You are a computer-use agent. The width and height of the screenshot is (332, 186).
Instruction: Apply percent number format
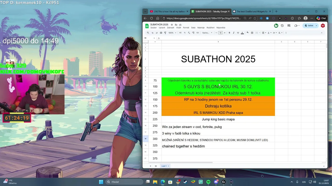tap(185, 33)
